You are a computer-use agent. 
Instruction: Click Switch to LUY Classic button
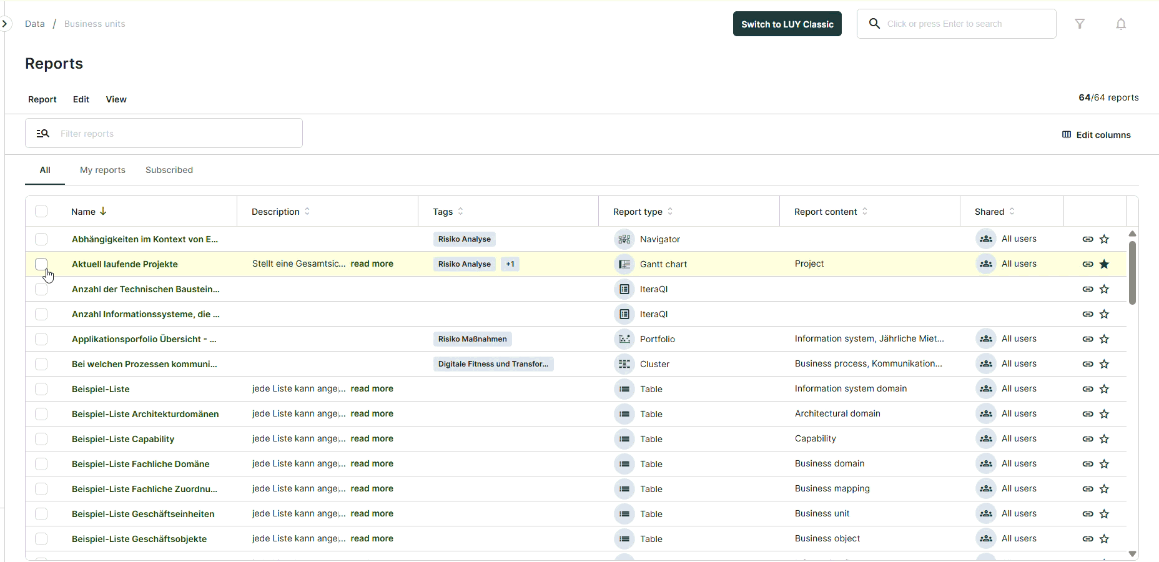[x=787, y=24]
